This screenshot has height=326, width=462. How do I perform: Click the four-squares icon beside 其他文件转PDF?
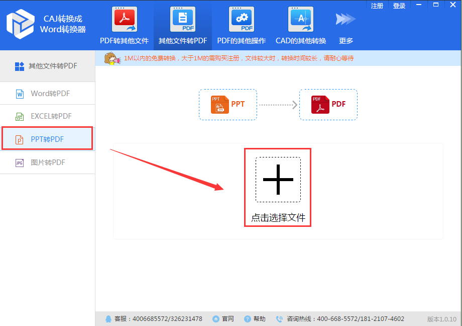coord(20,66)
